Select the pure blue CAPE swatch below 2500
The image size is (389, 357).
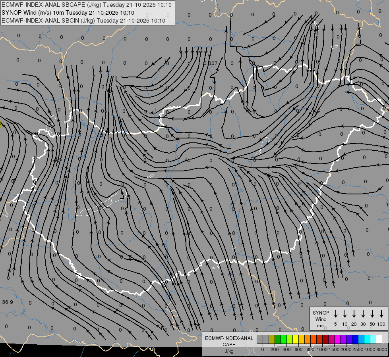point(355,339)
